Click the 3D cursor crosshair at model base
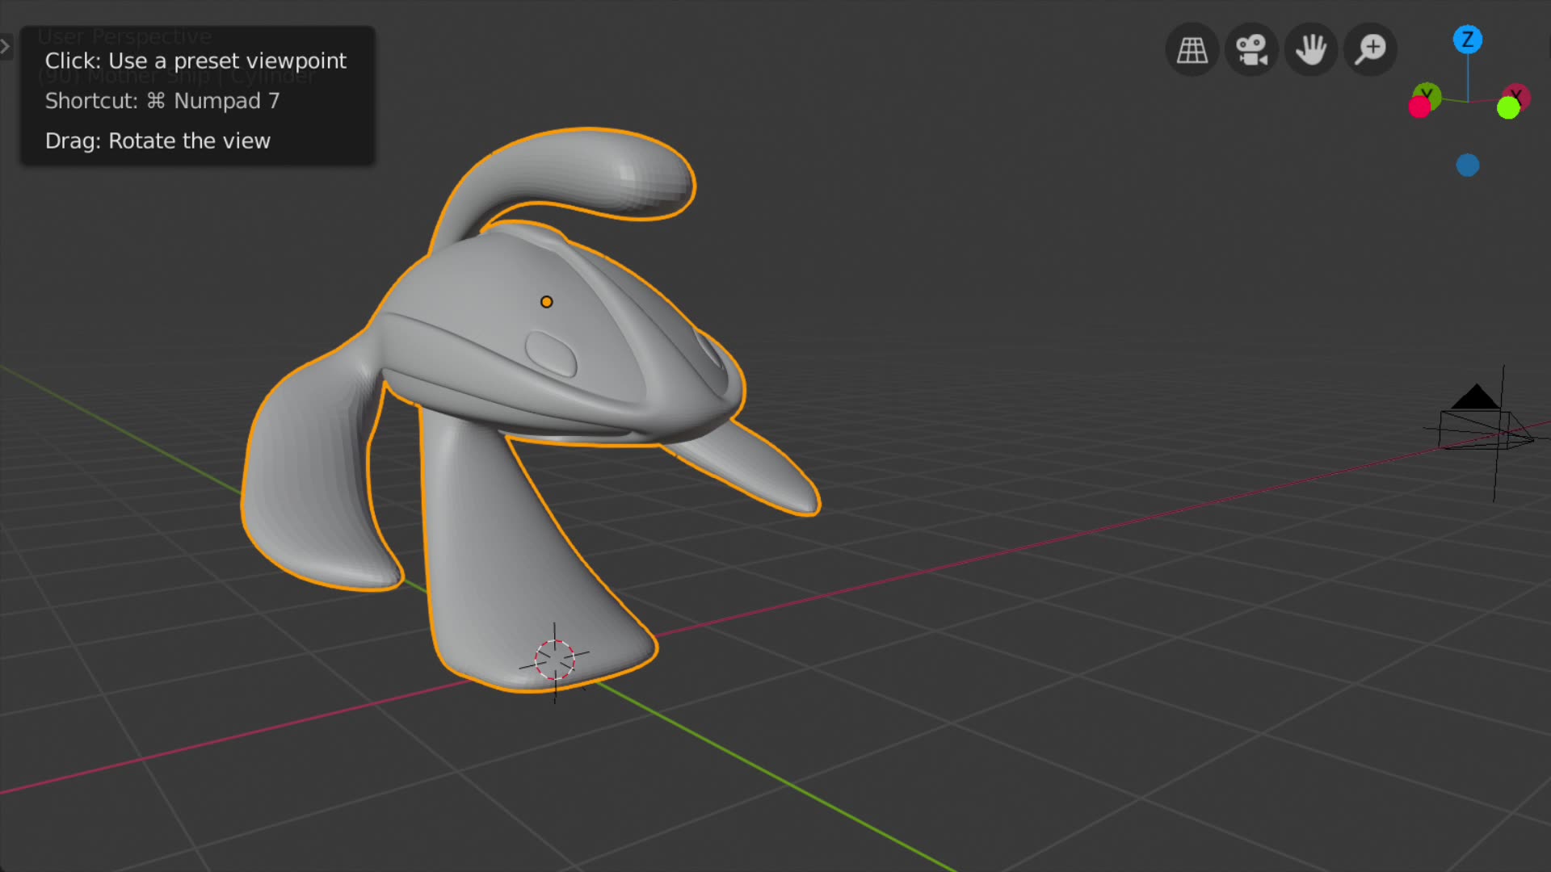The image size is (1551, 872). (x=555, y=660)
